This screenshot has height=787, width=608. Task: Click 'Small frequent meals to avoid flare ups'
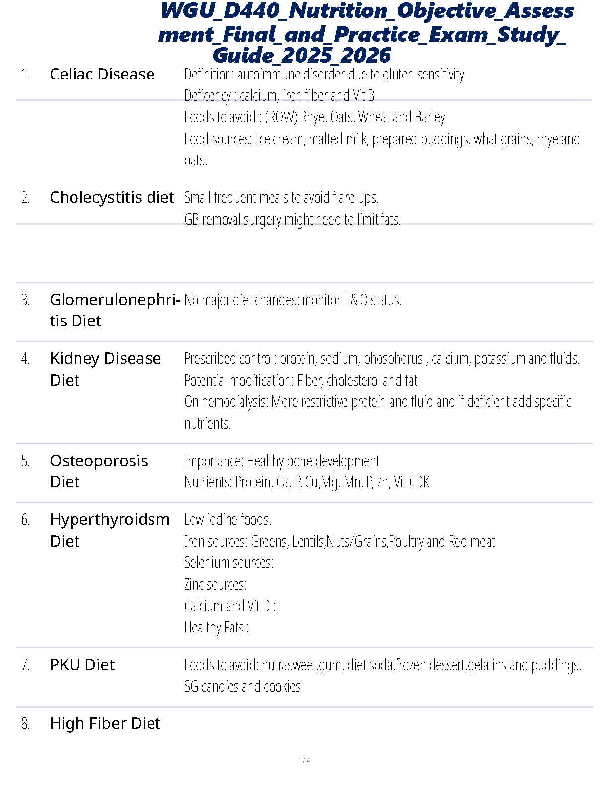tap(281, 198)
